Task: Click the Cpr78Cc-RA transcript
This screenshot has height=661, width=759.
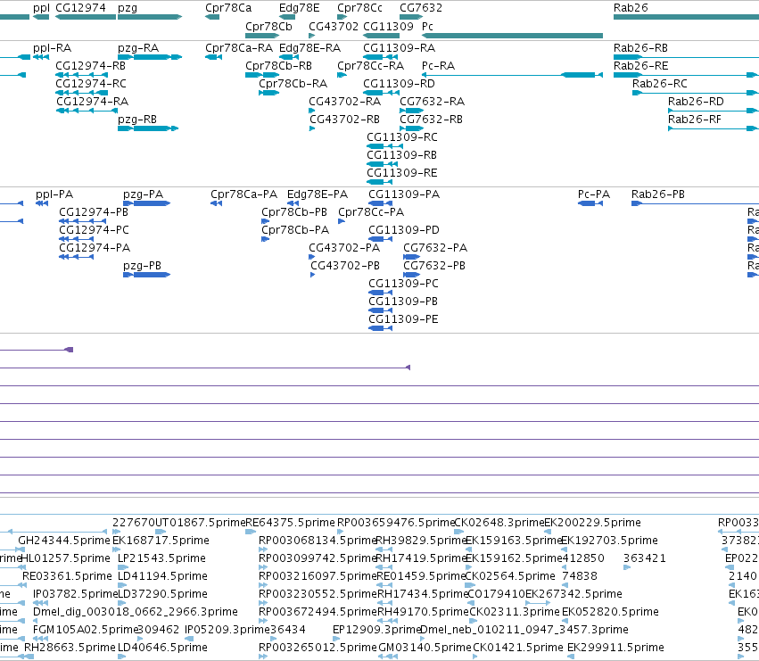Action: point(342,75)
